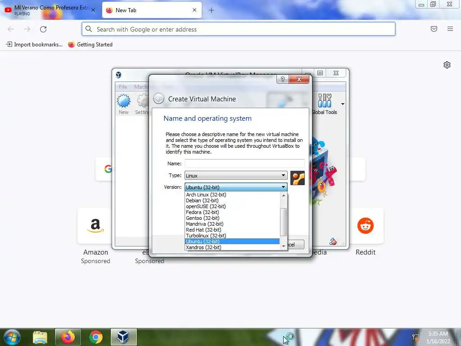Collapse the Version dropdown showing Ubuntu (32-bit)
461x346 pixels.
pos(236,187)
